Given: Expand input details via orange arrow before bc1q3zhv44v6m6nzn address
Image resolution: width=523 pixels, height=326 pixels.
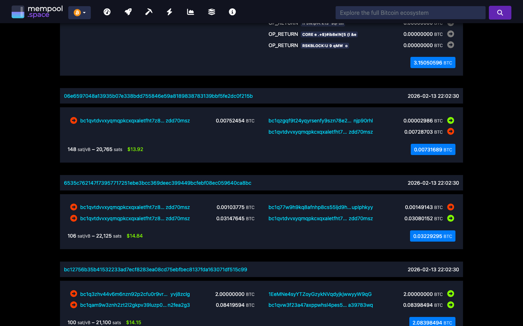Looking at the screenshot, I should tap(73, 294).
